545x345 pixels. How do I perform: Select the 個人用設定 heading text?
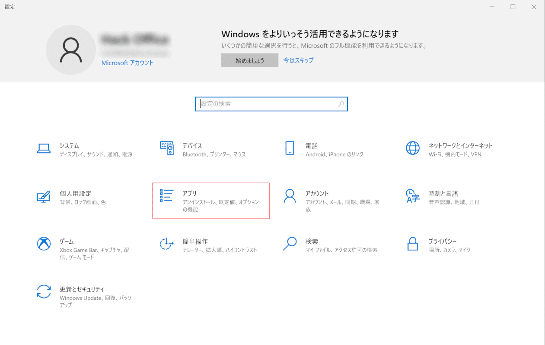point(76,194)
